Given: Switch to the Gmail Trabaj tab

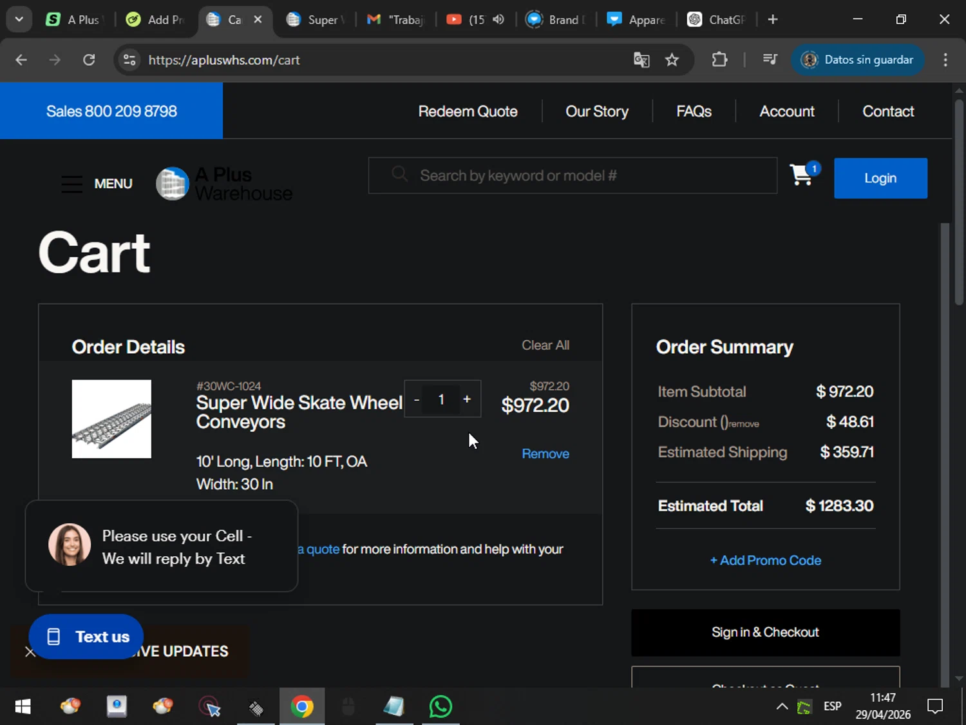Looking at the screenshot, I should coord(396,19).
